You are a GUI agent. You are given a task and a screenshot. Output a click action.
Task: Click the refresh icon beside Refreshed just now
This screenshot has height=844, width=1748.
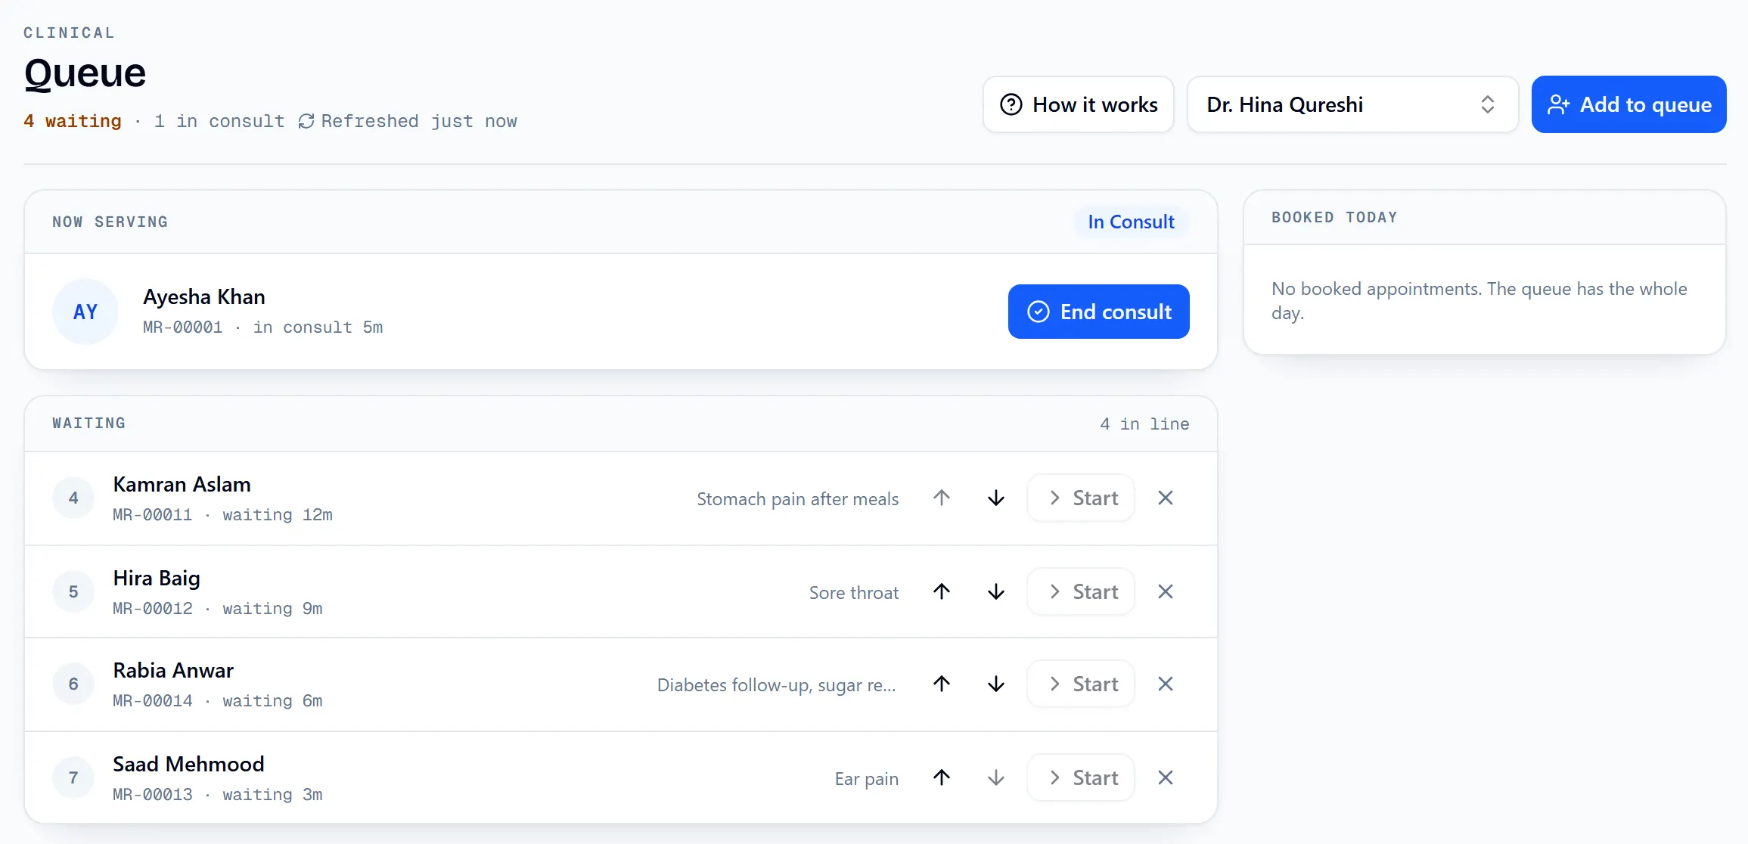[306, 121]
